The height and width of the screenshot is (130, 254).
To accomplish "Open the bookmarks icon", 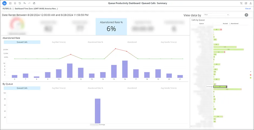I will [15, 3].
